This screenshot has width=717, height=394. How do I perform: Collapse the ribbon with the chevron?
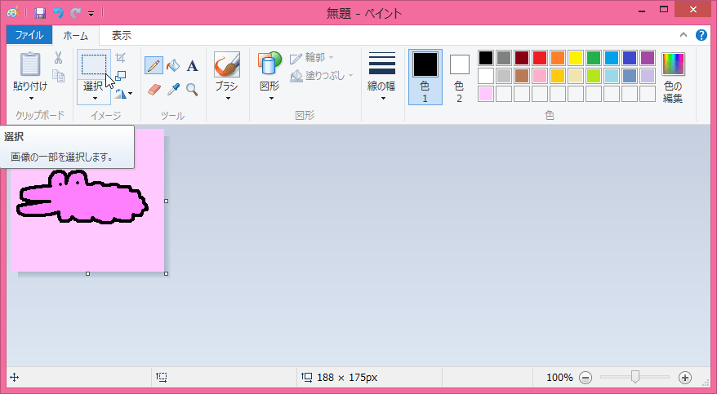(x=684, y=35)
